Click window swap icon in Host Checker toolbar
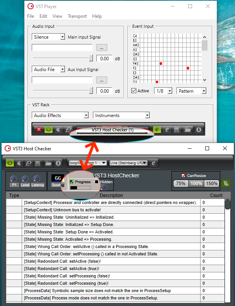This screenshot has height=306, width=235. 29,163
